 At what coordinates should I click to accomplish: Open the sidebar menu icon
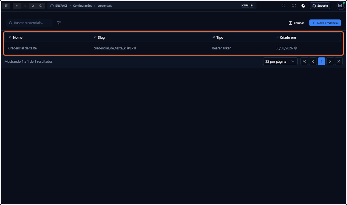tap(6, 5)
